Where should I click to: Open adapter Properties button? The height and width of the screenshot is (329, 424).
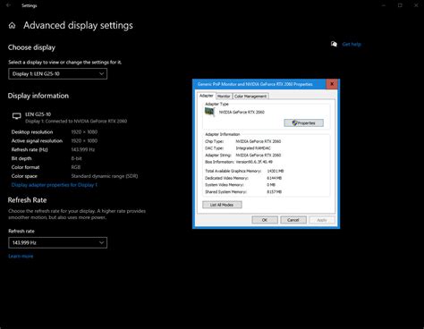303,122
